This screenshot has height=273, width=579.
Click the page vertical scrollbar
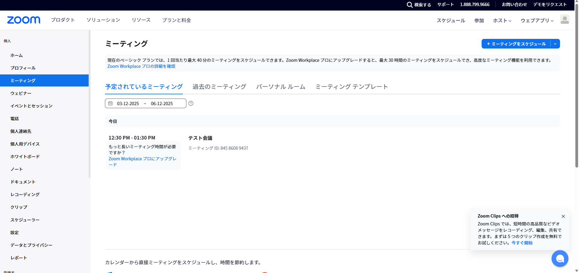tap(577, 90)
